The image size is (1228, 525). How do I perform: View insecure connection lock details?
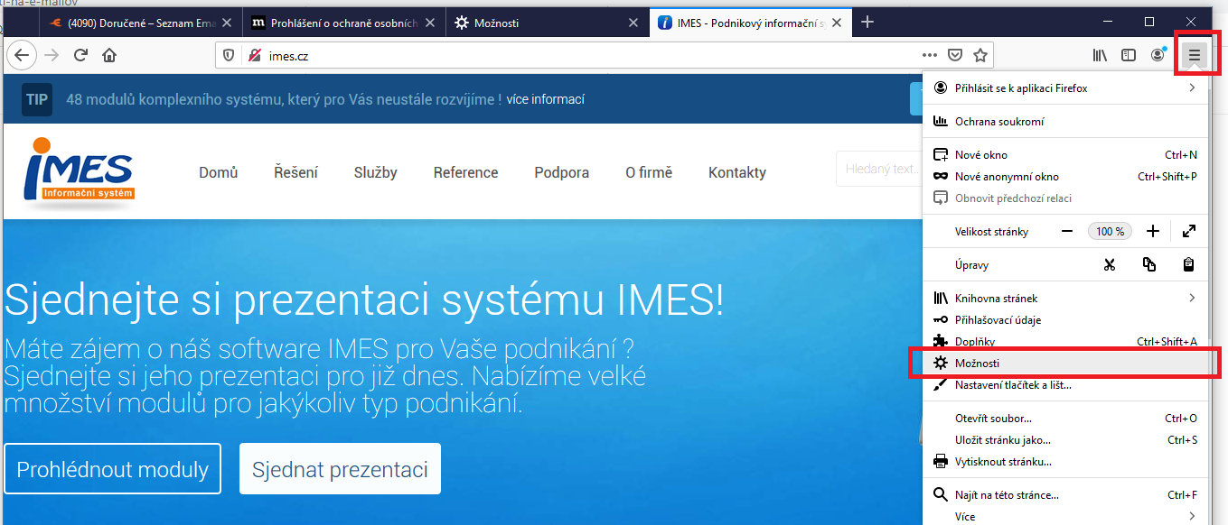(254, 55)
